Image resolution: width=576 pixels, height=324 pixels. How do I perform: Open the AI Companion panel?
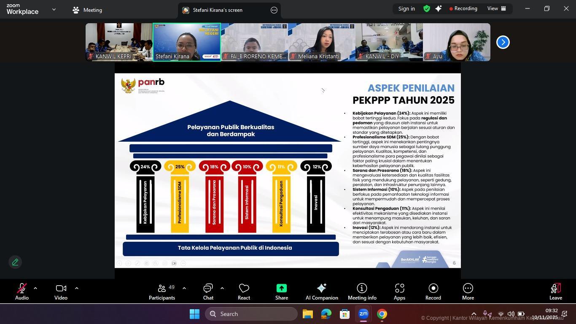pyautogui.click(x=321, y=292)
